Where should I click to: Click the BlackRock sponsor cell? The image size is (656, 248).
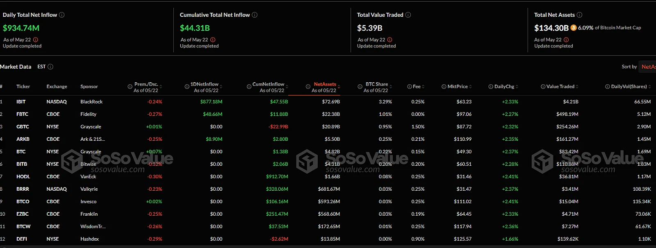coord(91,102)
